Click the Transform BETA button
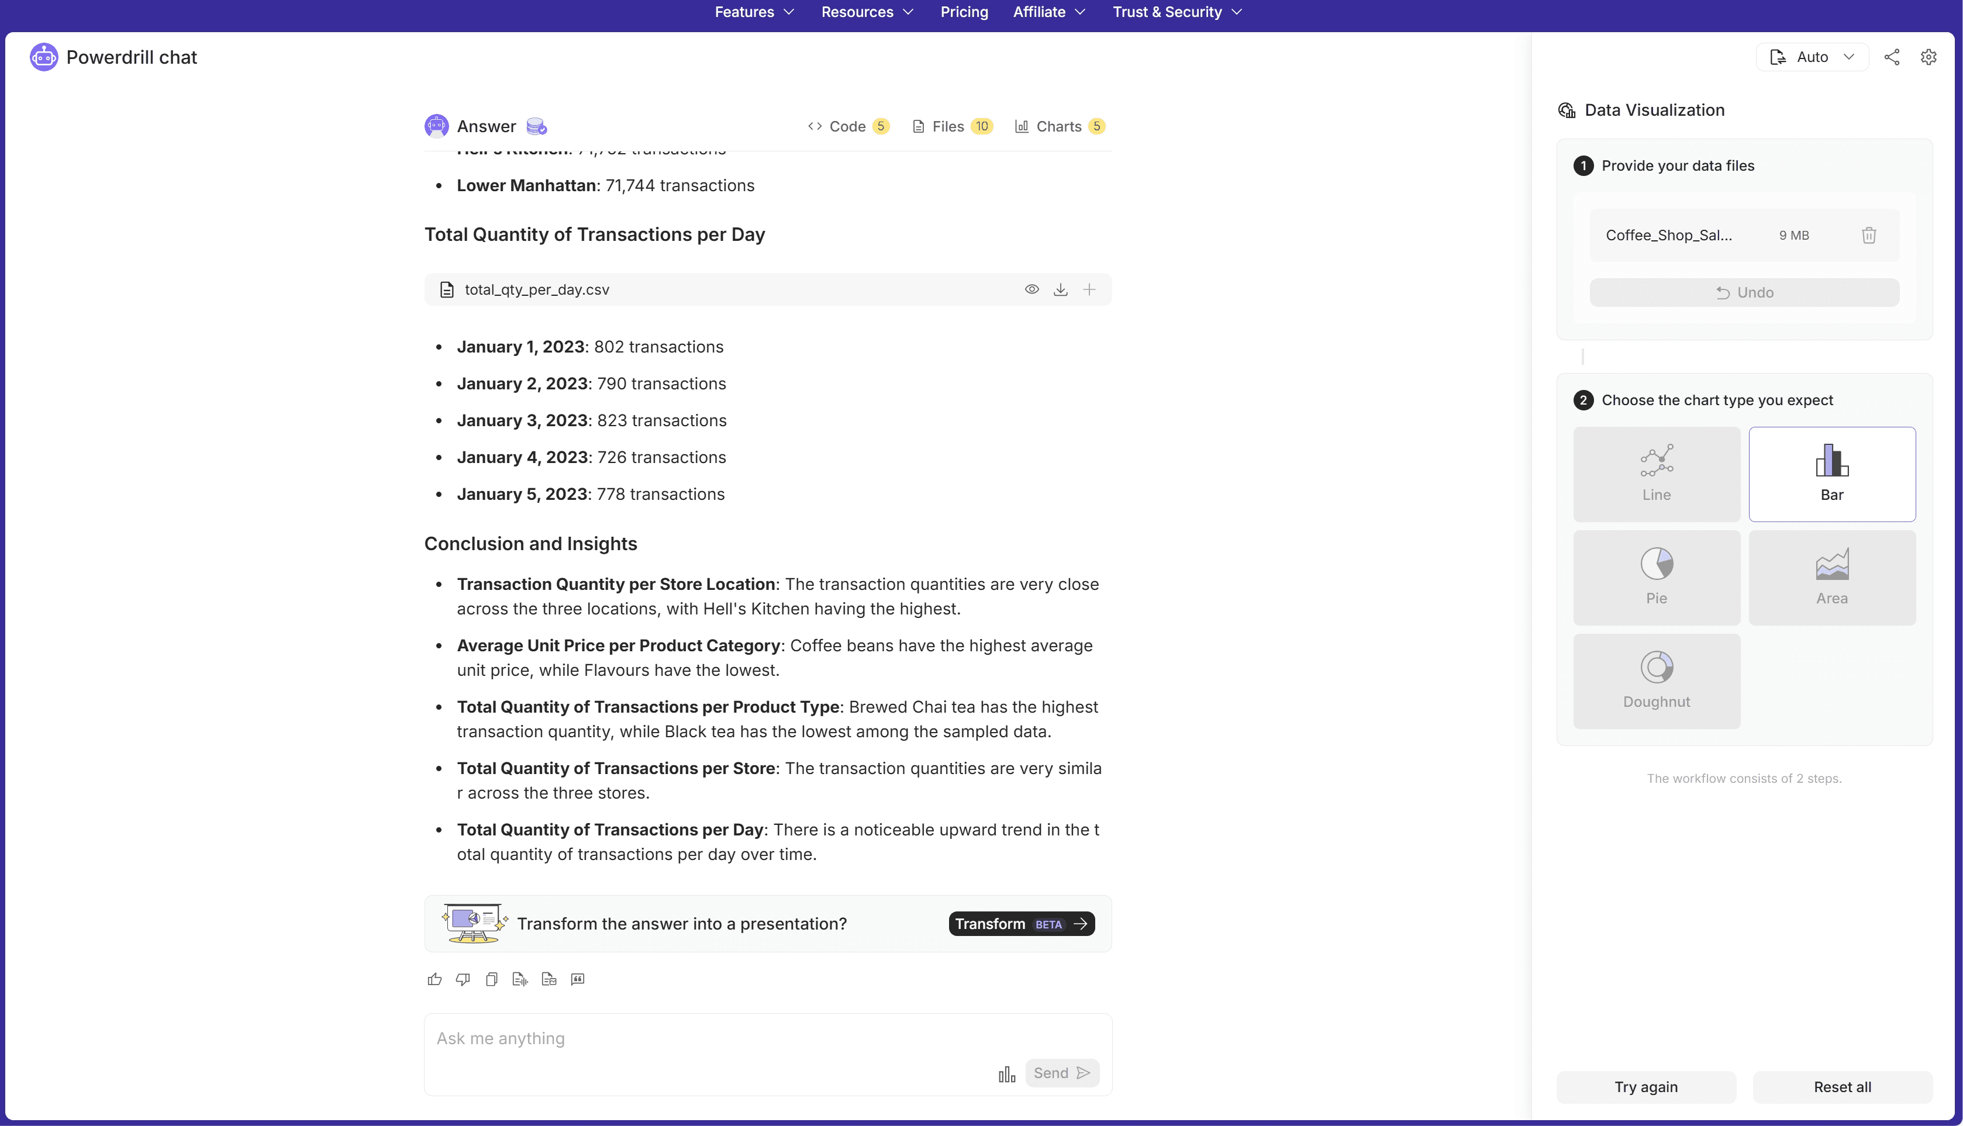Viewport: 1963px width, 1126px height. [x=1022, y=923]
